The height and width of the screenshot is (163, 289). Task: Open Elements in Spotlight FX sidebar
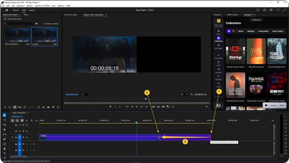pyautogui.click(x=218, y=71)
